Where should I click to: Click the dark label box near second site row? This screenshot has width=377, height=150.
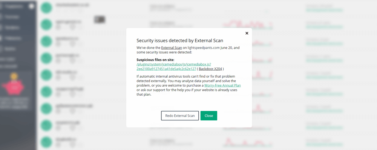coord(100,19)
